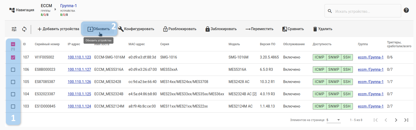The width and height of the screenshot is (416, 130).
Task: Open Группа-1 breadcrumb item
Action: pos(68,6)
